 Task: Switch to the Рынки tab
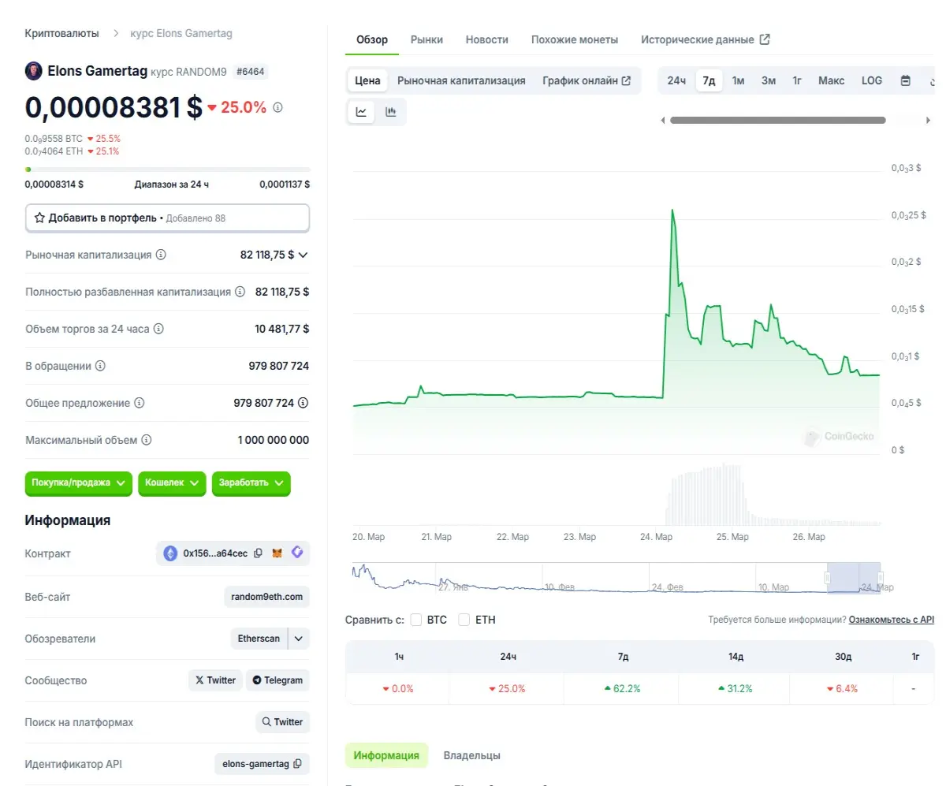(x=426, y=39)
